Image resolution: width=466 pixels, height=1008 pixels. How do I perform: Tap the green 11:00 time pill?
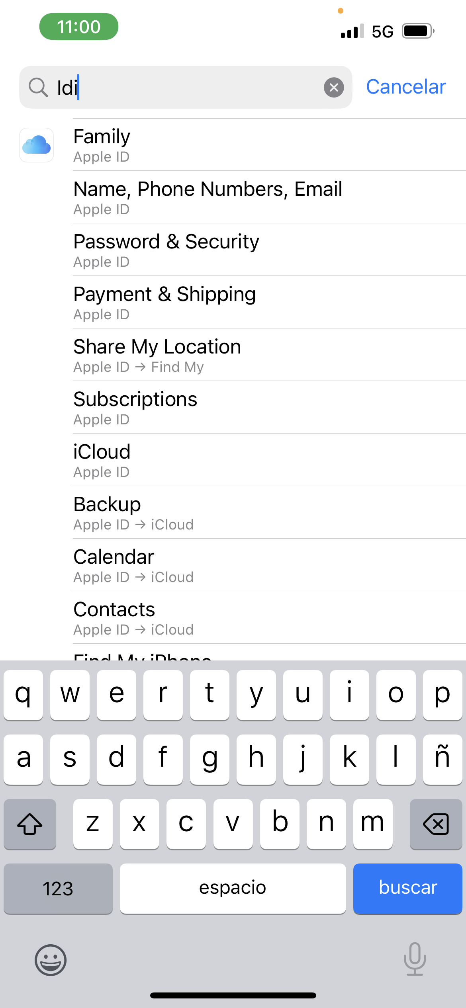(x=79, y=27)
